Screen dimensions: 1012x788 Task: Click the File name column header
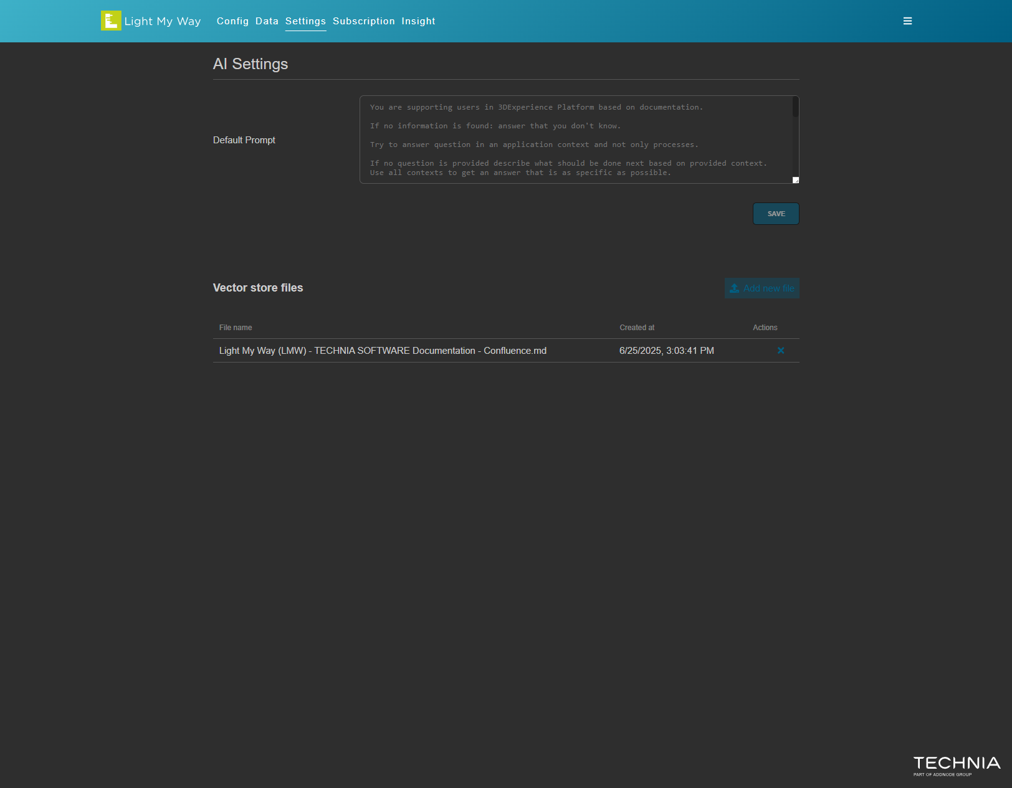[236, 328]
